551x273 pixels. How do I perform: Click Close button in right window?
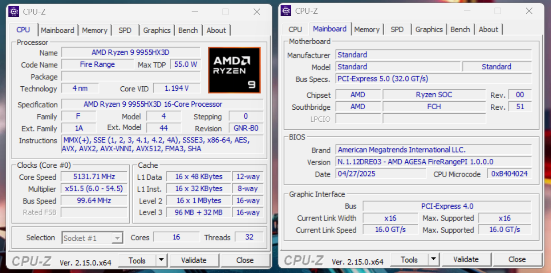tap(517, 260)
